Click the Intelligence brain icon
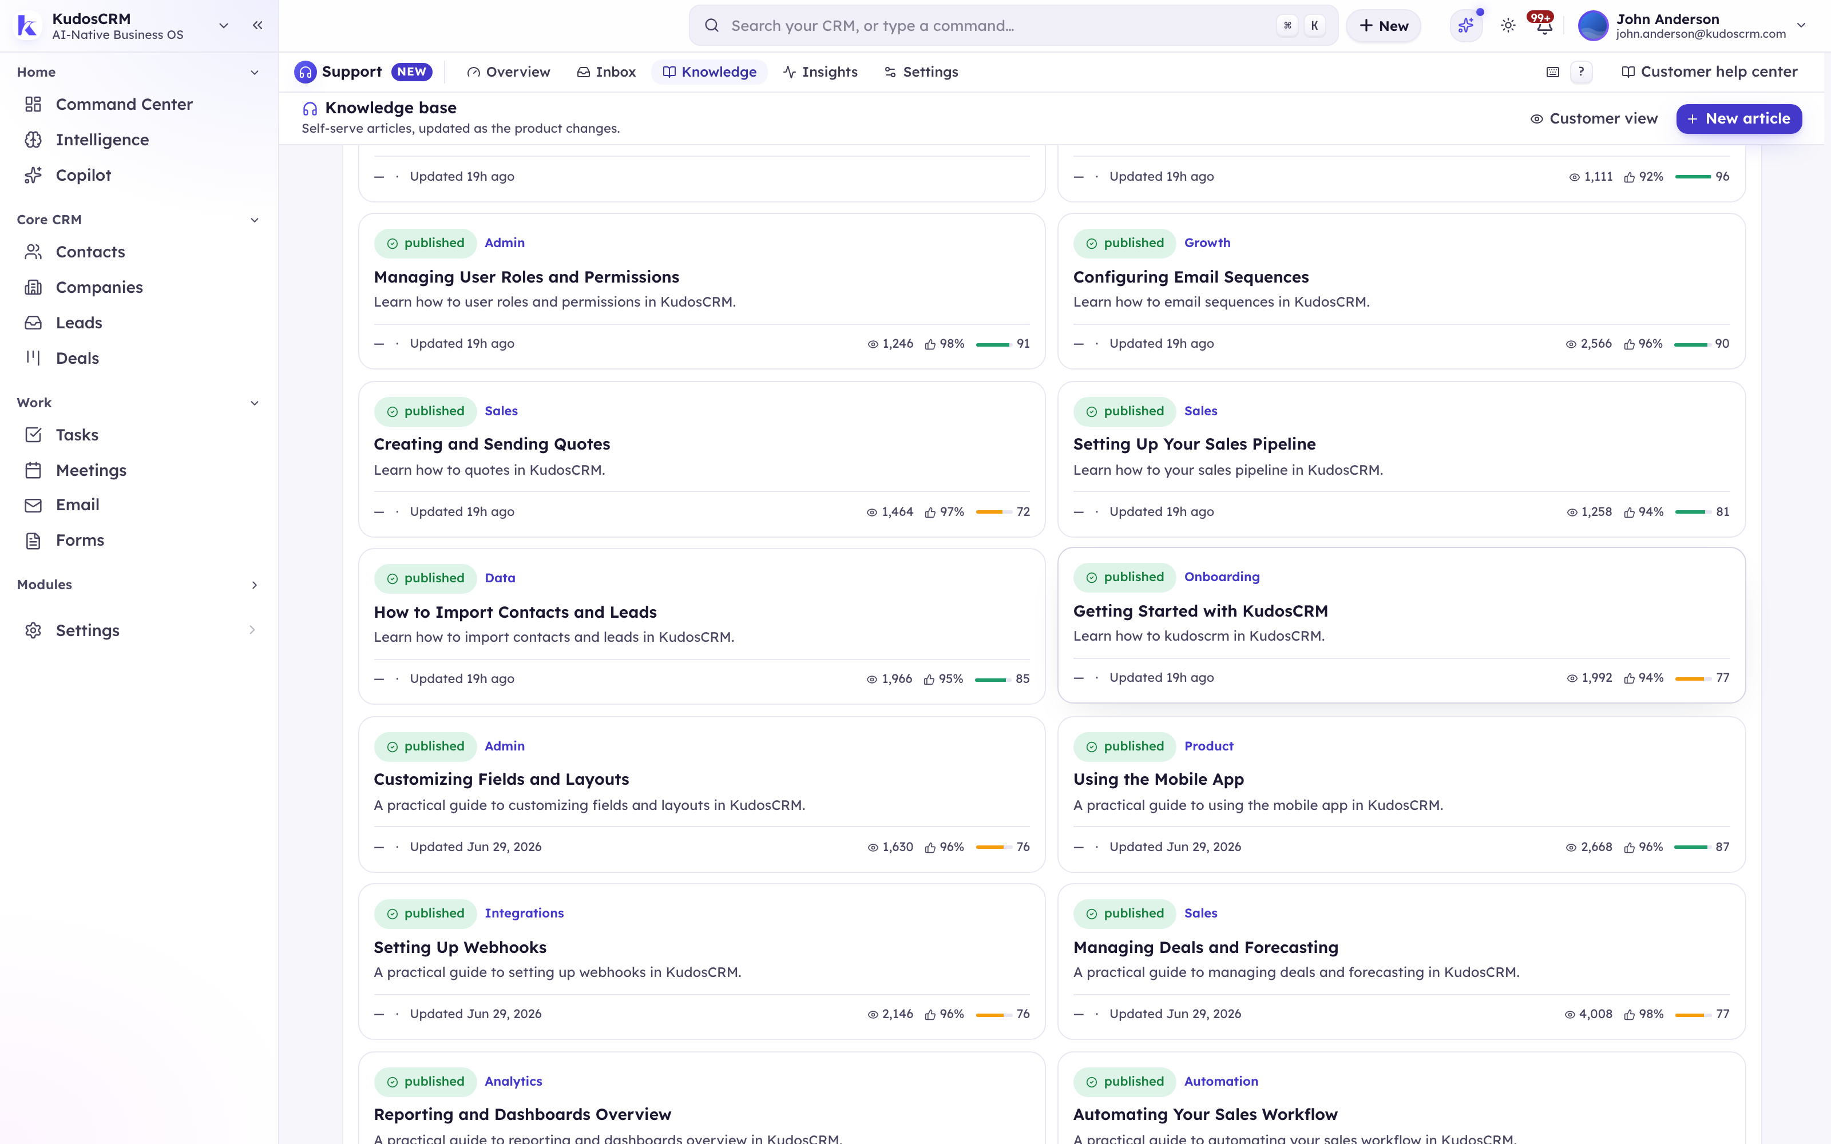 (33, 140)
